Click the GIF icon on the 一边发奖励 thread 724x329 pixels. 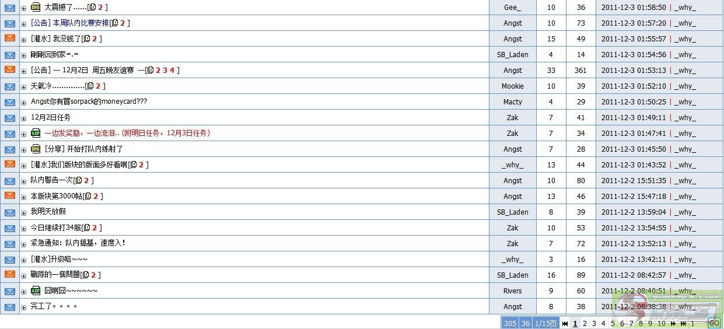tap(36, 133)
